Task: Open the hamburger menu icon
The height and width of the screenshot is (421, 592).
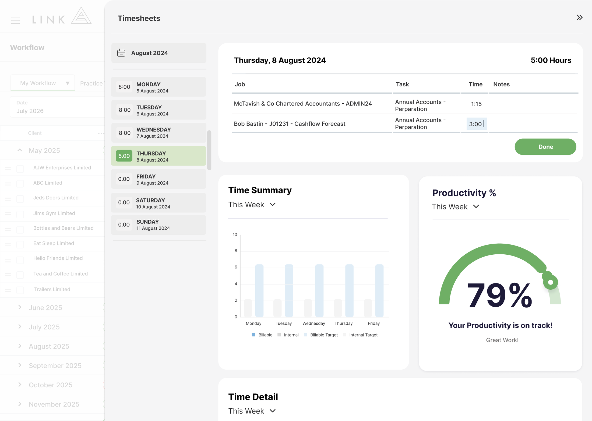Action: click(15, 20)
